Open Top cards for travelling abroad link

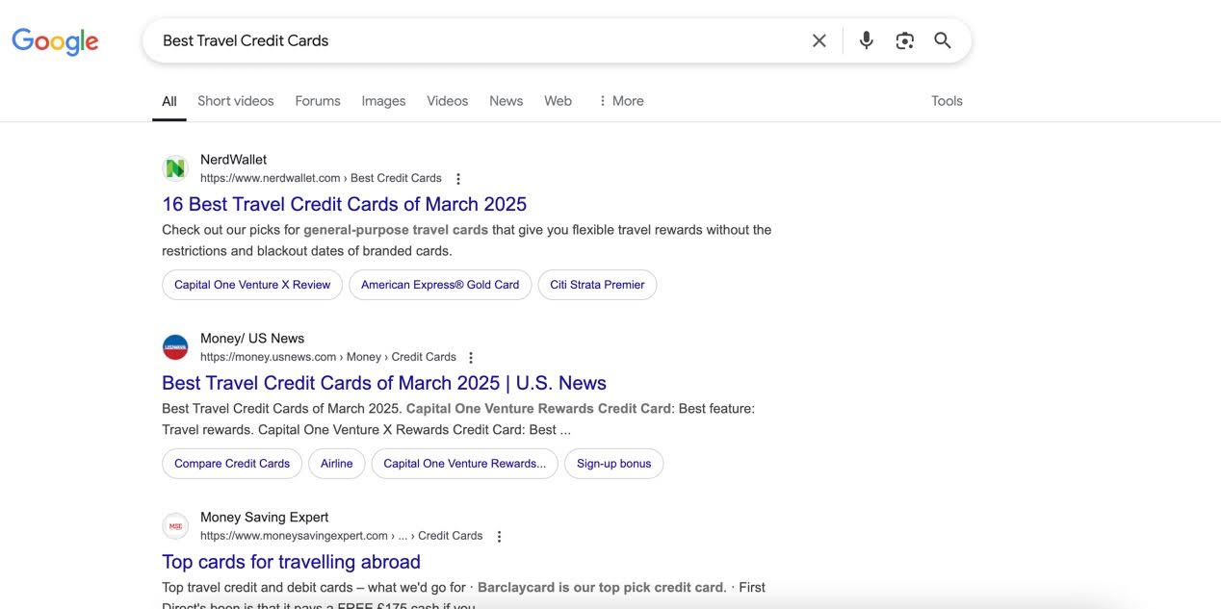pos(291,562)
